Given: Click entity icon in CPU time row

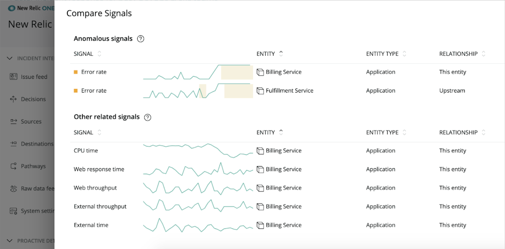Looking at the screenshot, I should (x=260, y=151).
